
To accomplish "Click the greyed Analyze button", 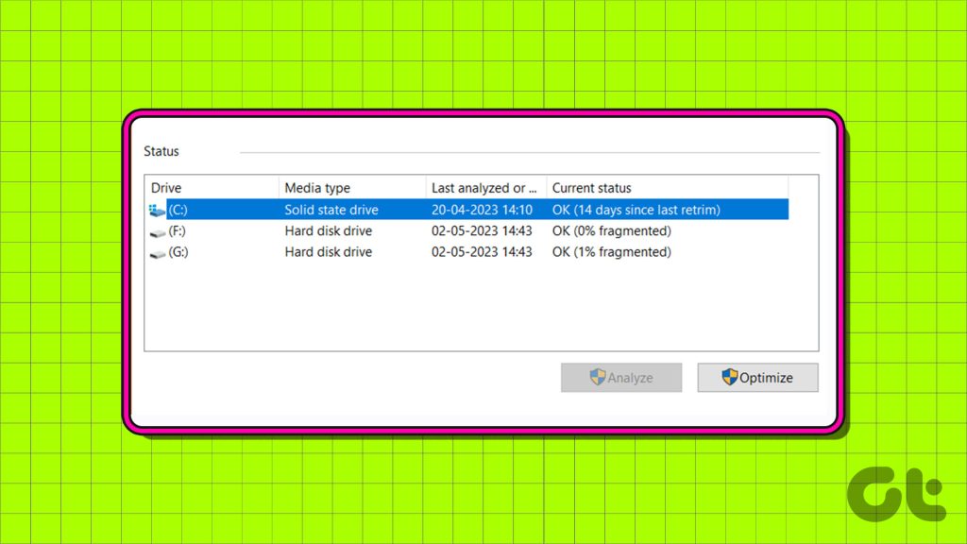I will [x=621, y=378].
